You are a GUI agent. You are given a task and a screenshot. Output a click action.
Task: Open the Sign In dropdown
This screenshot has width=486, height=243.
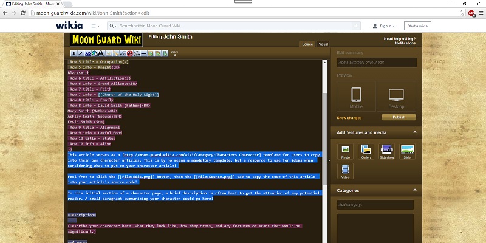coord(384,26)
